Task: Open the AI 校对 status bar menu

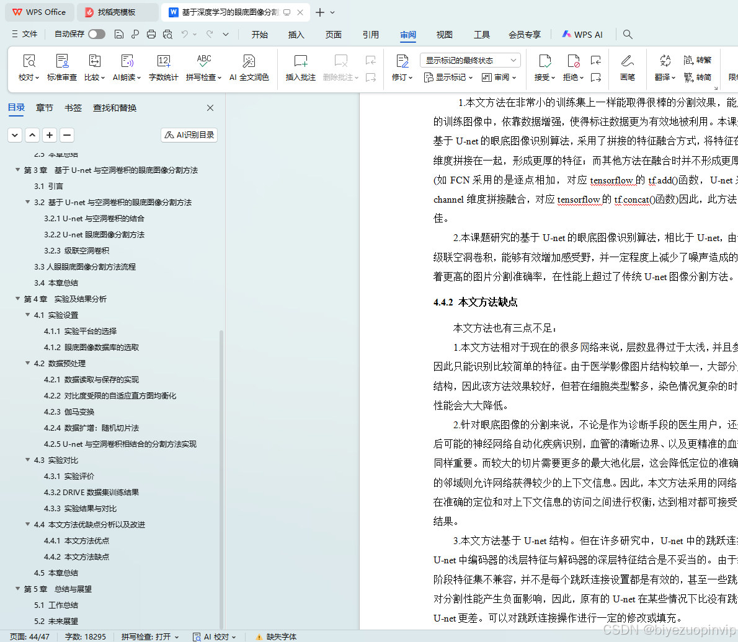Action: [215, 636]
